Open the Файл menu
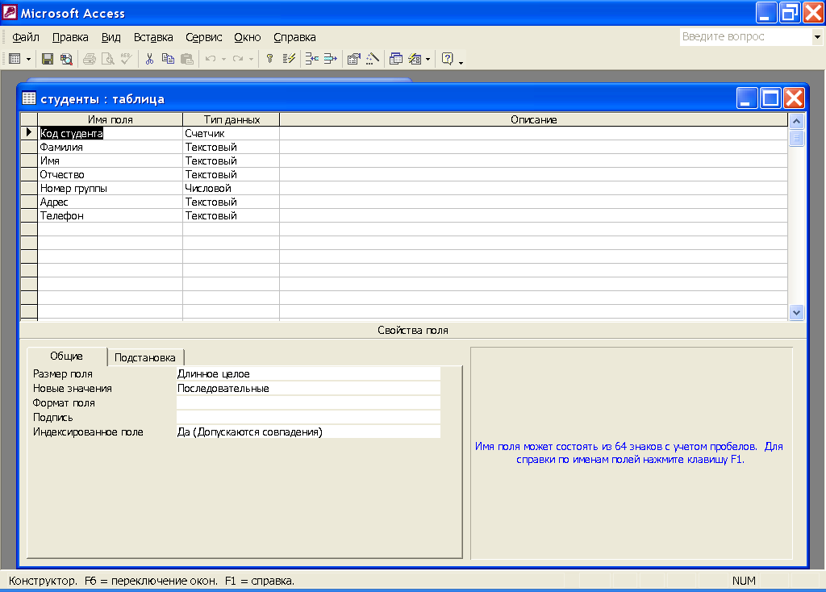 pyautogui.click(x=26, y=37)
